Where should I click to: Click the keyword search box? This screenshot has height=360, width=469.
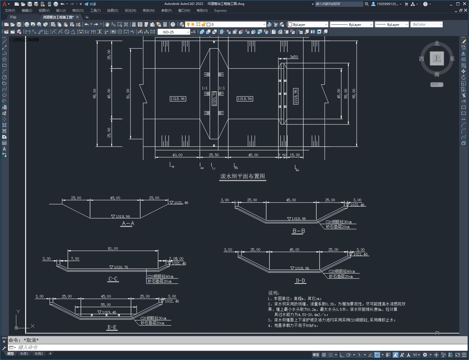(339, 4)
